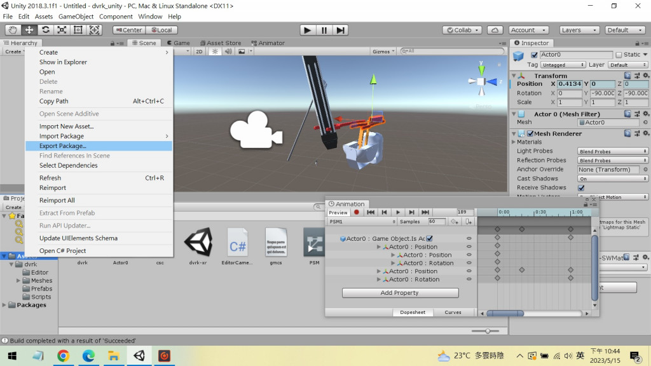The image size is (651, 366).
Task: Open Windows Start menu
Action: point(12,356)
